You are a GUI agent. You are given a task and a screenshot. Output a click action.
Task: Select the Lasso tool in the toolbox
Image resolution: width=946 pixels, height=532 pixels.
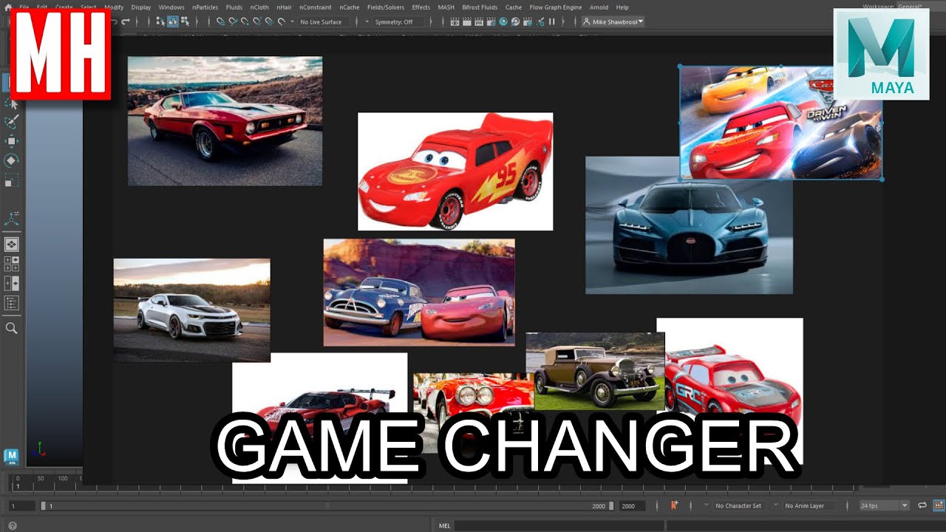[12, 103]
